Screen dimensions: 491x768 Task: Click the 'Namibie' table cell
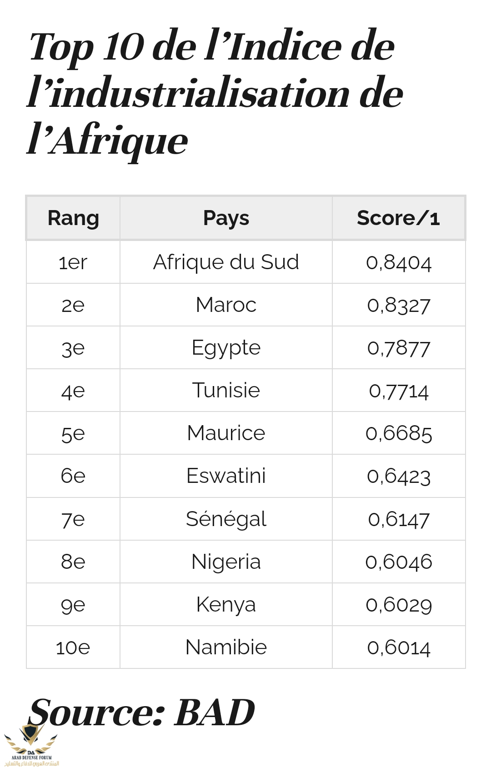[226, 647]
